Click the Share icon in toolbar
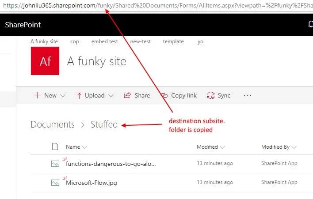313x199 pixels. click(x=127, y=95)
